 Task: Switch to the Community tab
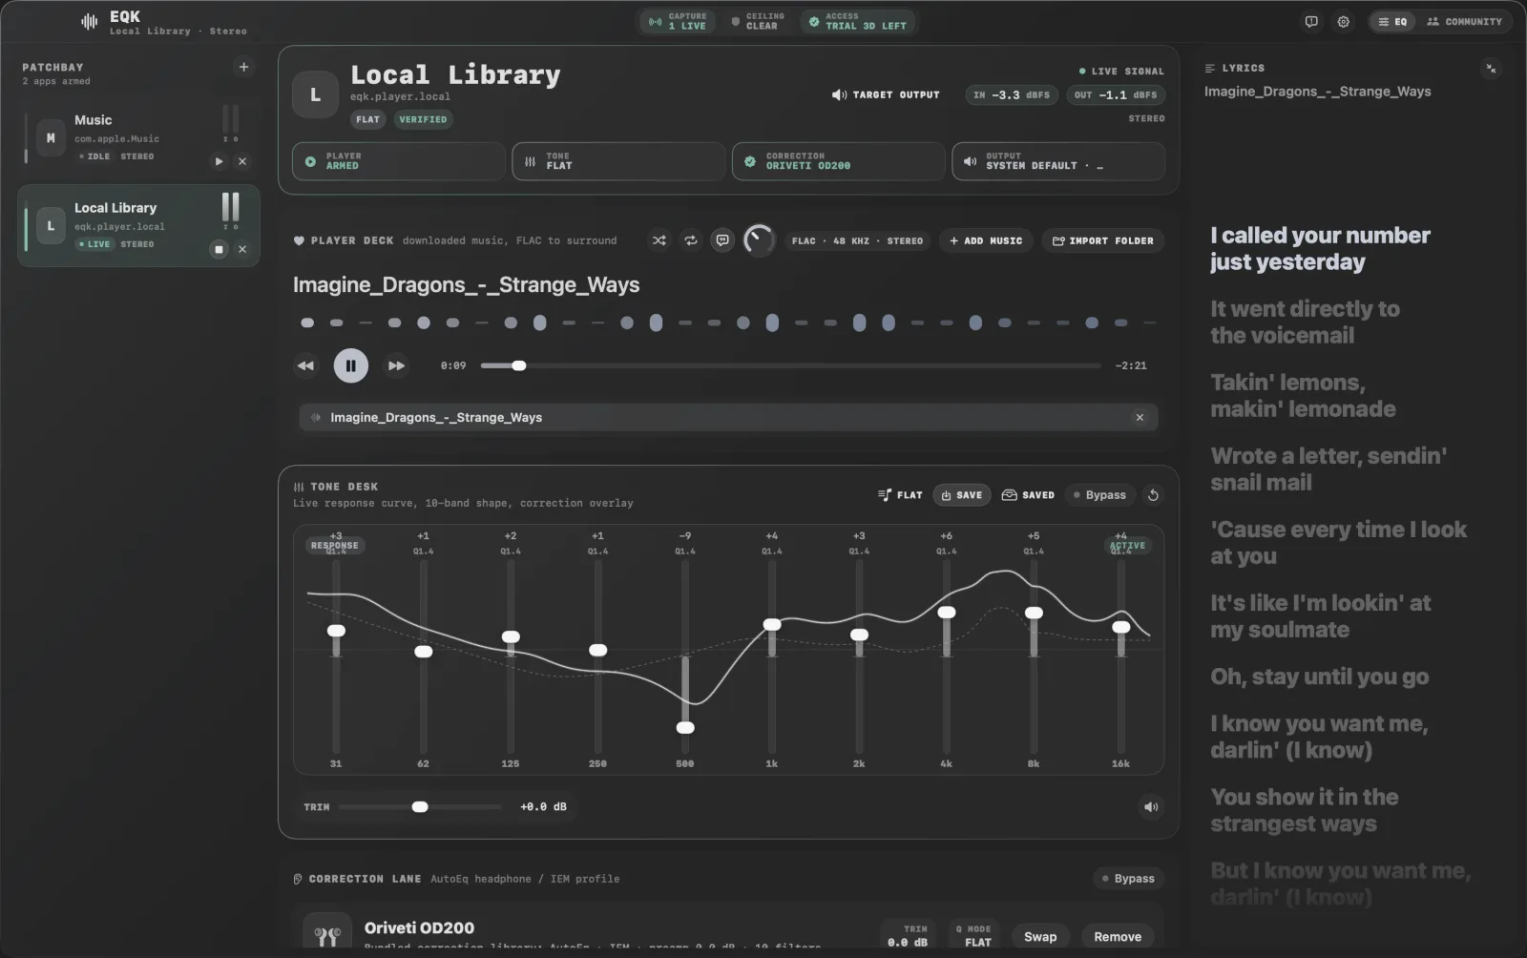click(x=1464, y=21)
